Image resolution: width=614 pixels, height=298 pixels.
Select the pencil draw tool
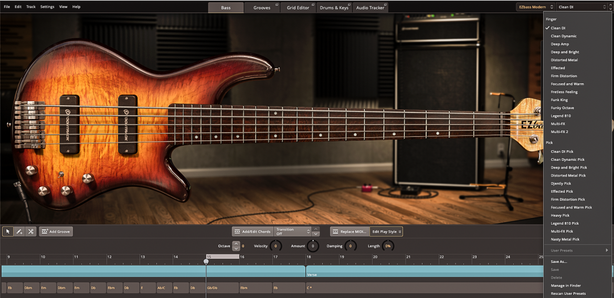[x=19, y=231]
